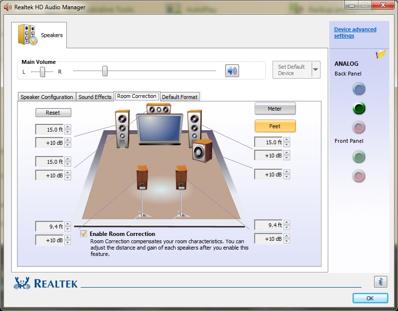Open the Sound Effects tab

pyautogui.click(x=95, y=97)
